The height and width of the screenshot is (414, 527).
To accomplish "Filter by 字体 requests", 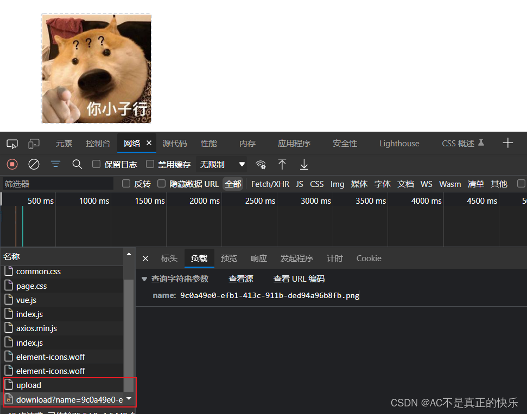I will click(382, 184).
